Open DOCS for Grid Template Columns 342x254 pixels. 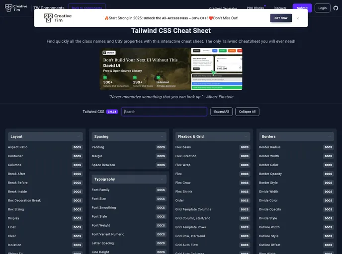tap(245, 209)
